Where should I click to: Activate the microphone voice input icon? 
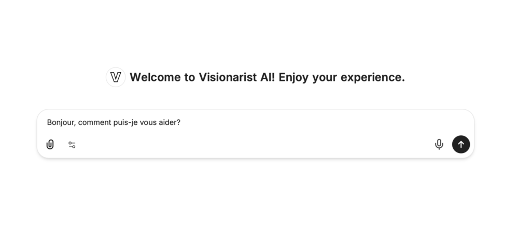[x=439, y=144]
